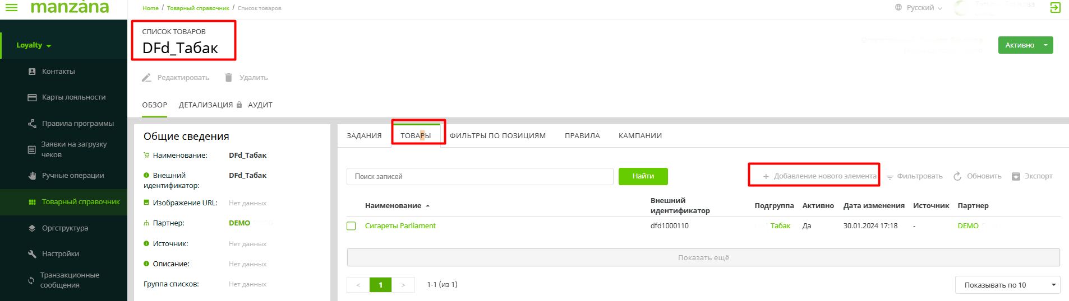Switch to the АУДИТ tab

coord(260,105)
